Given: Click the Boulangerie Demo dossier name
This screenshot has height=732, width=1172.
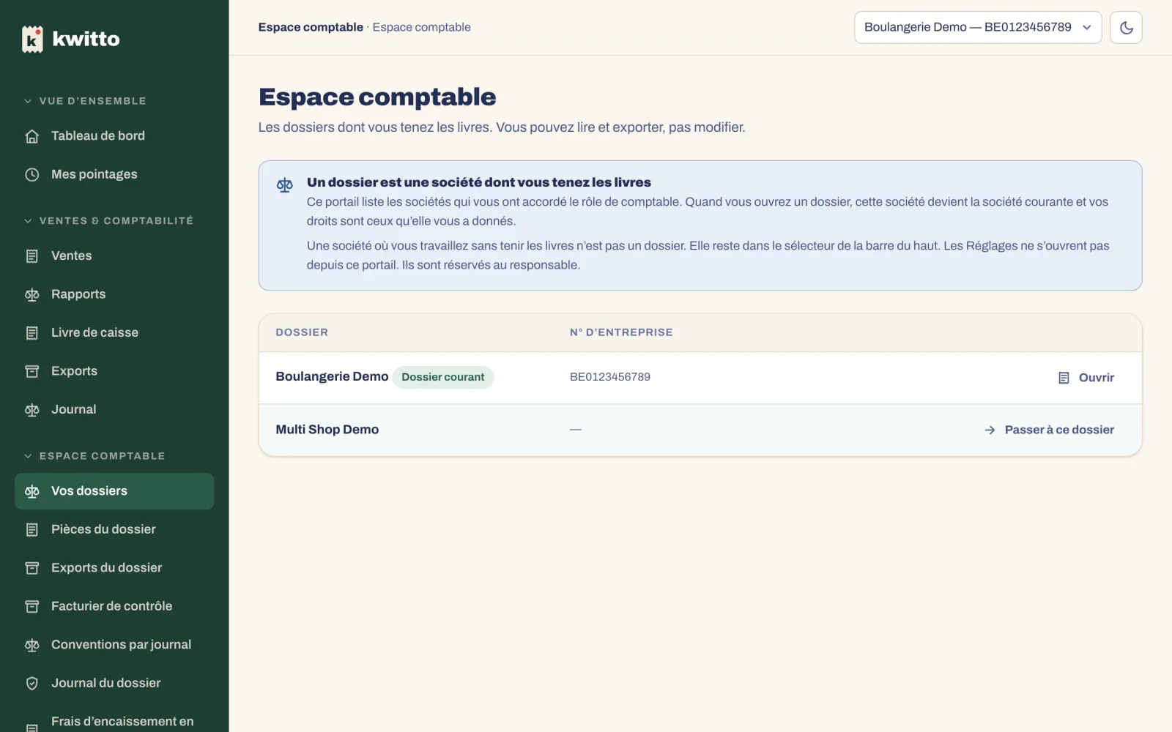Looking at the screenshot, I should pyautogui.click(x=332, y=376).
